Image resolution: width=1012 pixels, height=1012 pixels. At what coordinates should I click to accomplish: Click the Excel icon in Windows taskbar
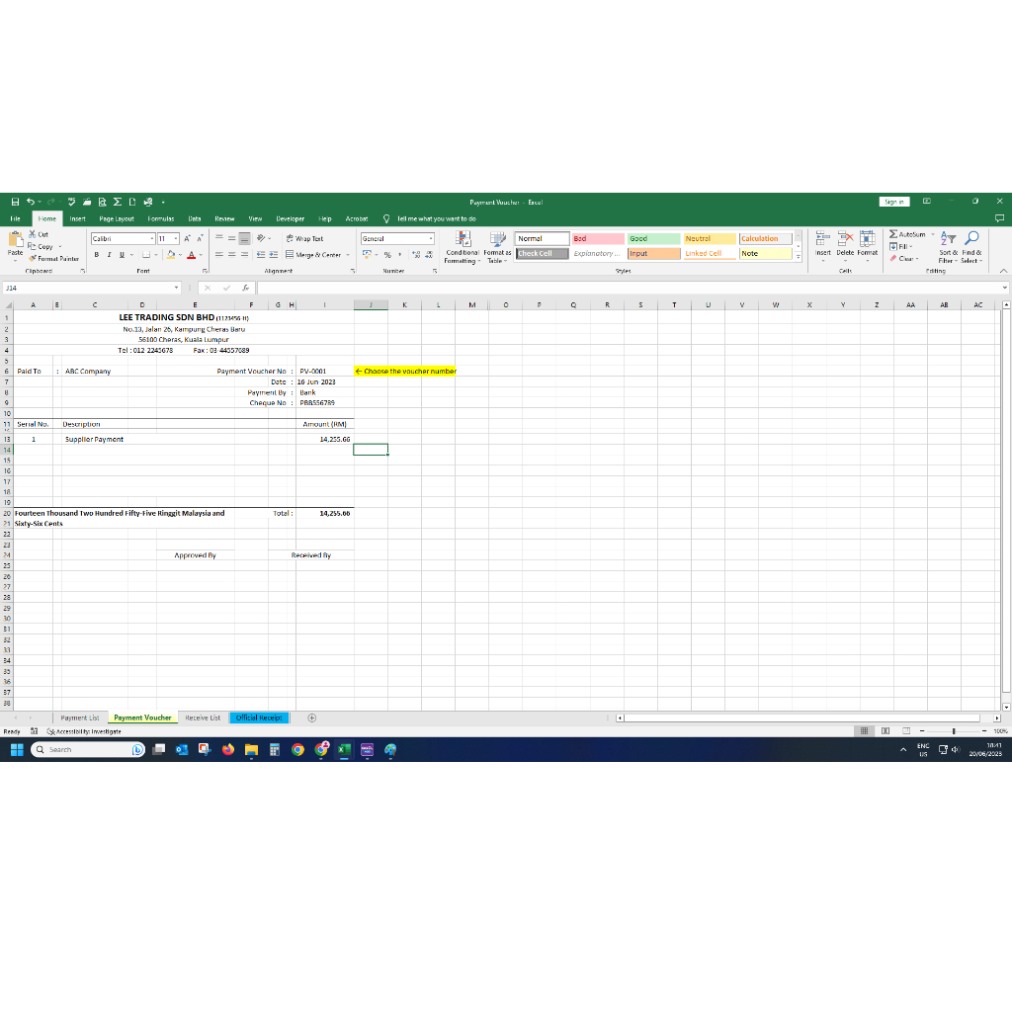click(x=344, y=749)
